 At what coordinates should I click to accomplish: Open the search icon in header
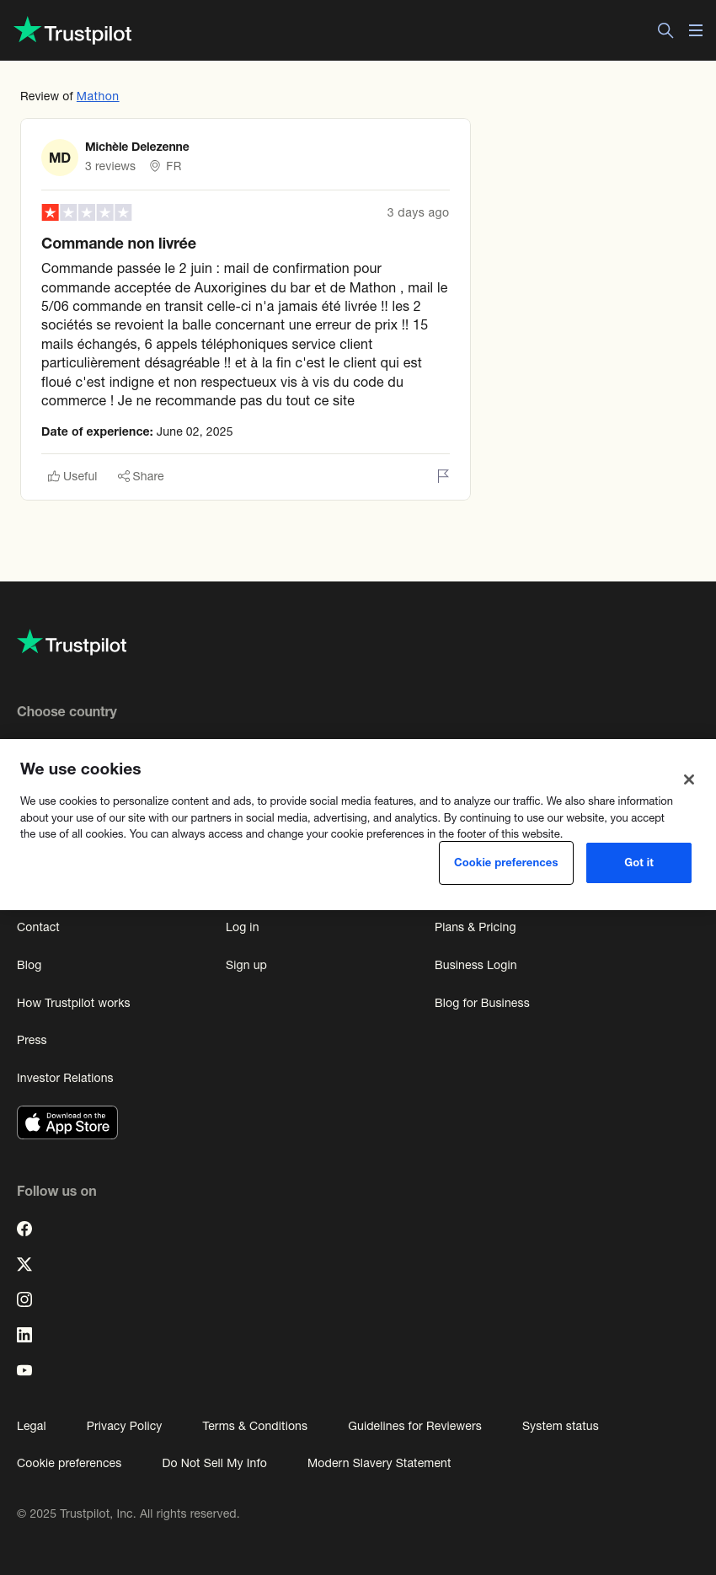(x=665, y=30)
